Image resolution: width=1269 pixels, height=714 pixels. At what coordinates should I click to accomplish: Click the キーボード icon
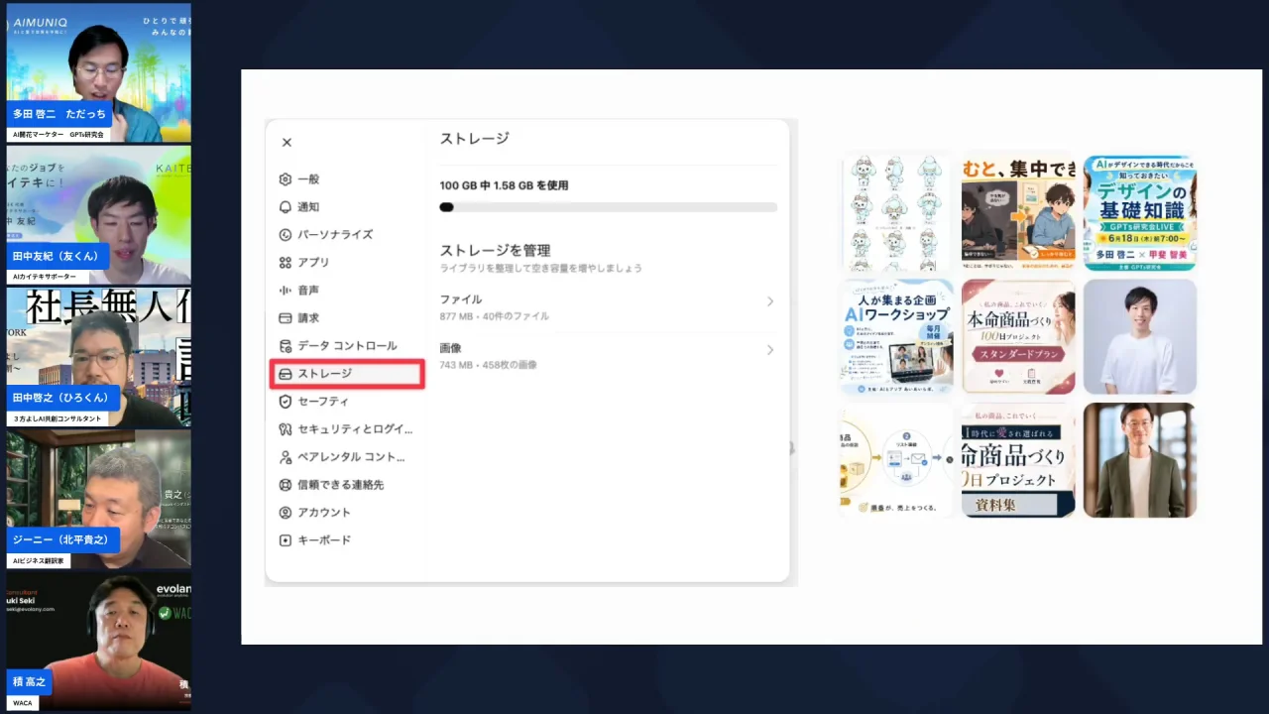pyautogui.click(x=286, y=540)
